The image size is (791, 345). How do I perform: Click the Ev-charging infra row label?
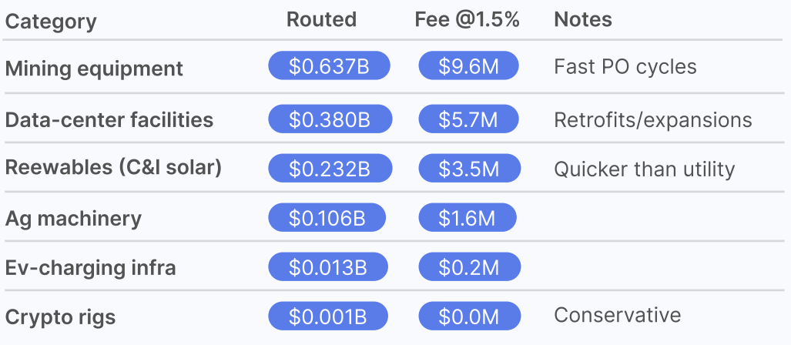click(90, 267)
